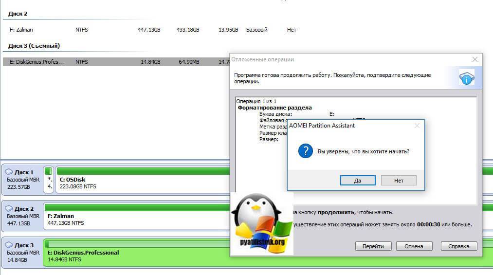Click the Операция 1 из 1 line
The image size is (493, 275).
pyautogui.click(x=256, y=101)
